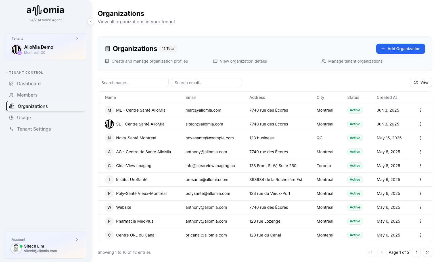Viewport: 439px width, 262px height.
Task: Click the Add Organization button
Action: click(400, 49)
